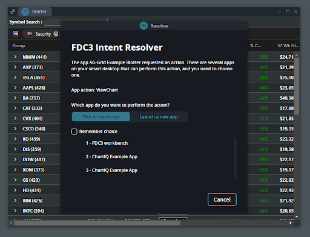The width and height of the screenshot is (310, 237).
Task: Toggle the sidebar panel icon beside Security
Action: tap(15, 34)
